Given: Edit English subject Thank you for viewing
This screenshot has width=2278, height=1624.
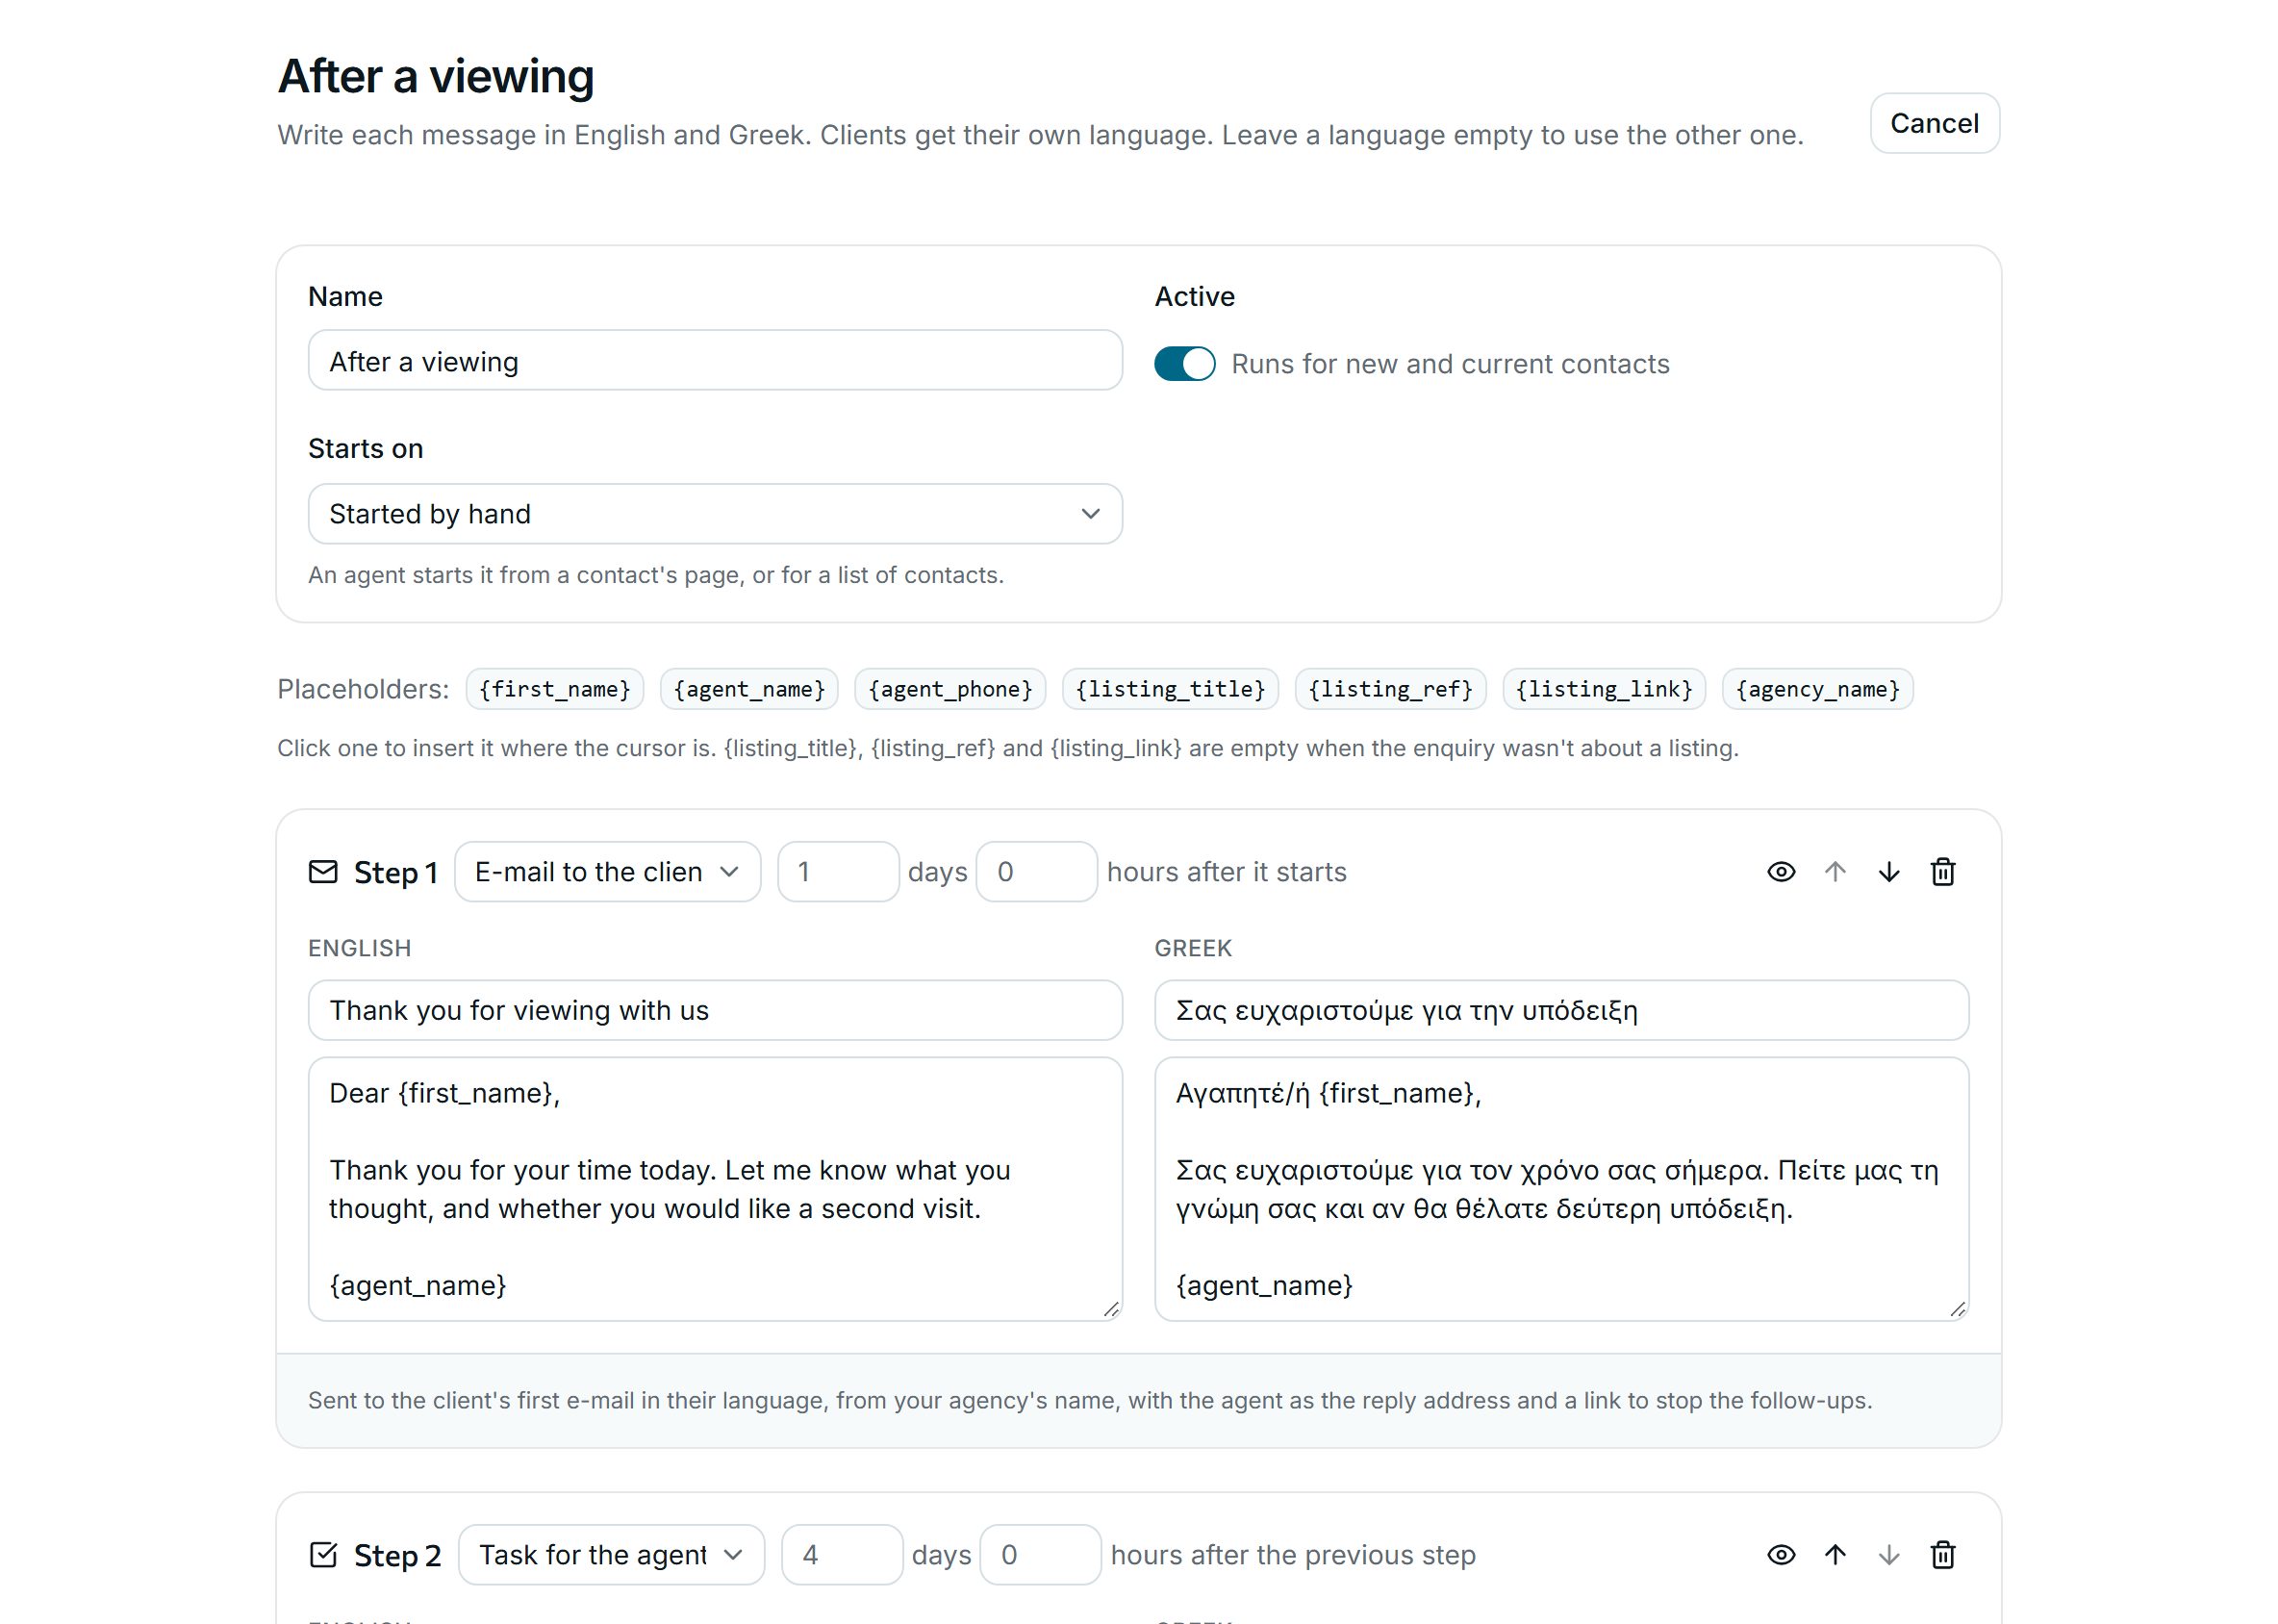Looking at the screenshot, I should point(715,1010).
